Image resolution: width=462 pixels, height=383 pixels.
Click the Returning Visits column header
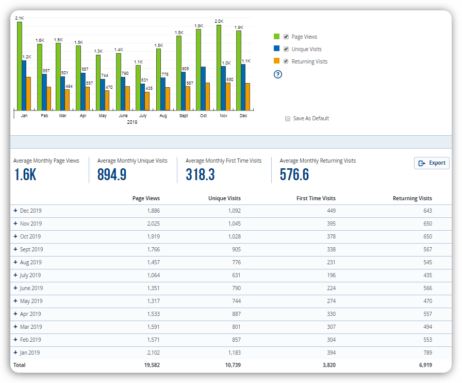coord(412,198)
